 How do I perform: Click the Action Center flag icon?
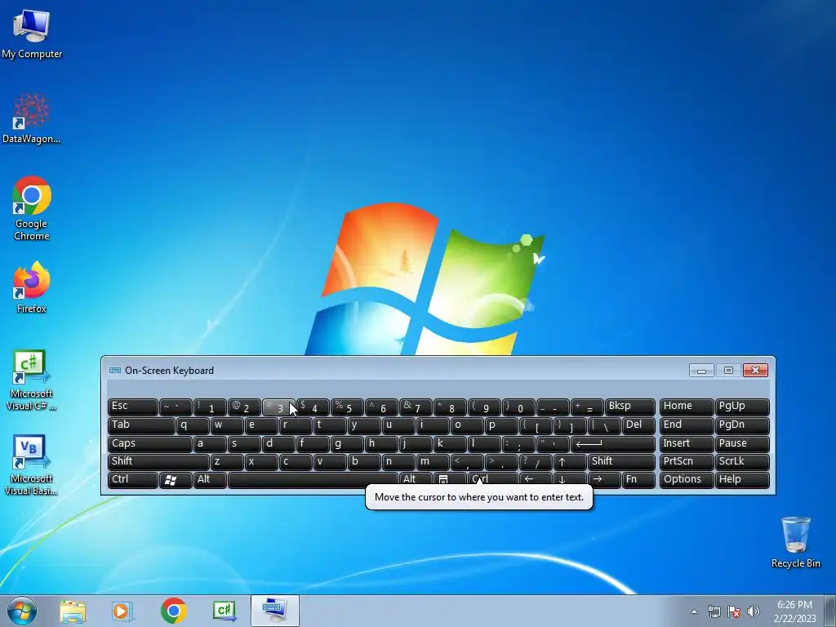point(734,611)
